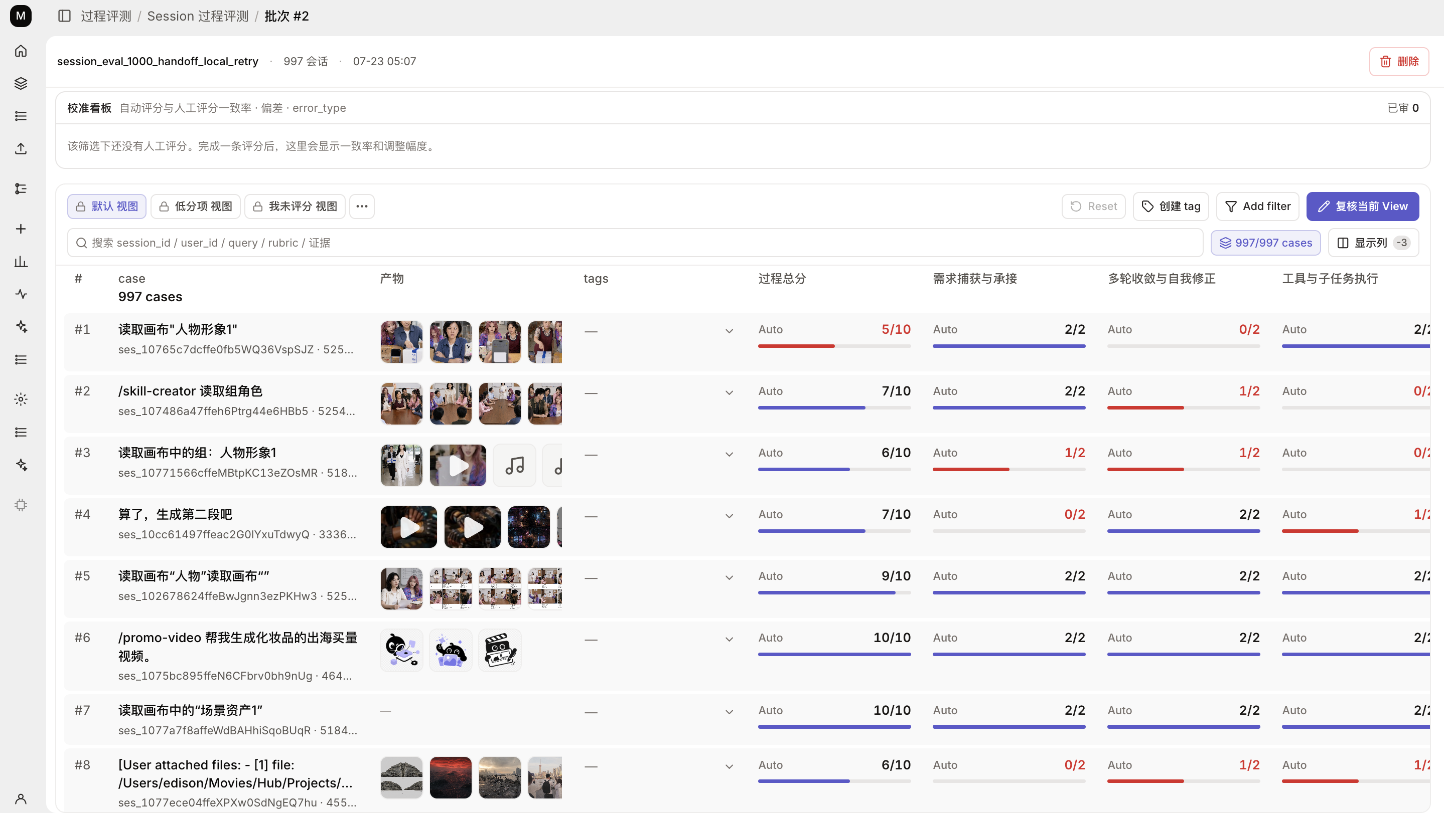Image resolution: width=1444 pixels, height=813 pixels.
Task: Open the list icon below layers icon
Action: (x=21, y=116)
